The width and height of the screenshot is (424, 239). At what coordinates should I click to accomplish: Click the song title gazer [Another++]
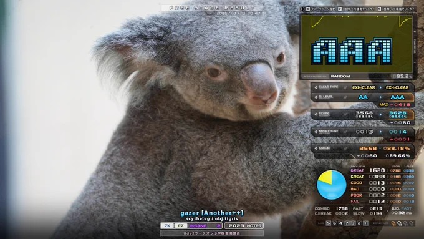pos(212,213)
